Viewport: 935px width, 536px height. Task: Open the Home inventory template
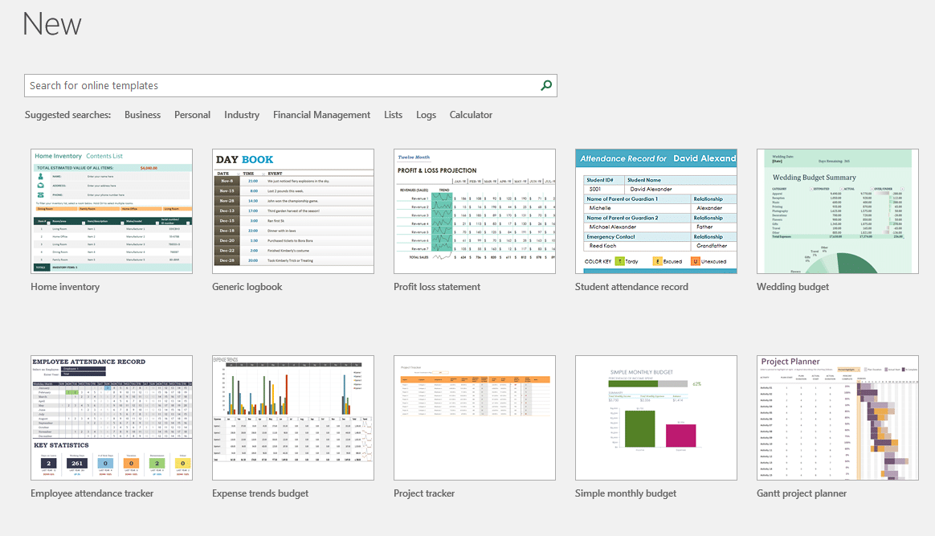pyautogui.click(x=111, y=211)
